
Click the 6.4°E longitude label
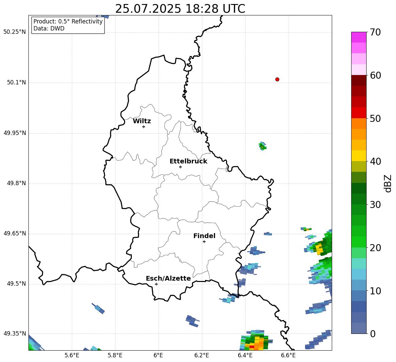click(x=245, y=355)
